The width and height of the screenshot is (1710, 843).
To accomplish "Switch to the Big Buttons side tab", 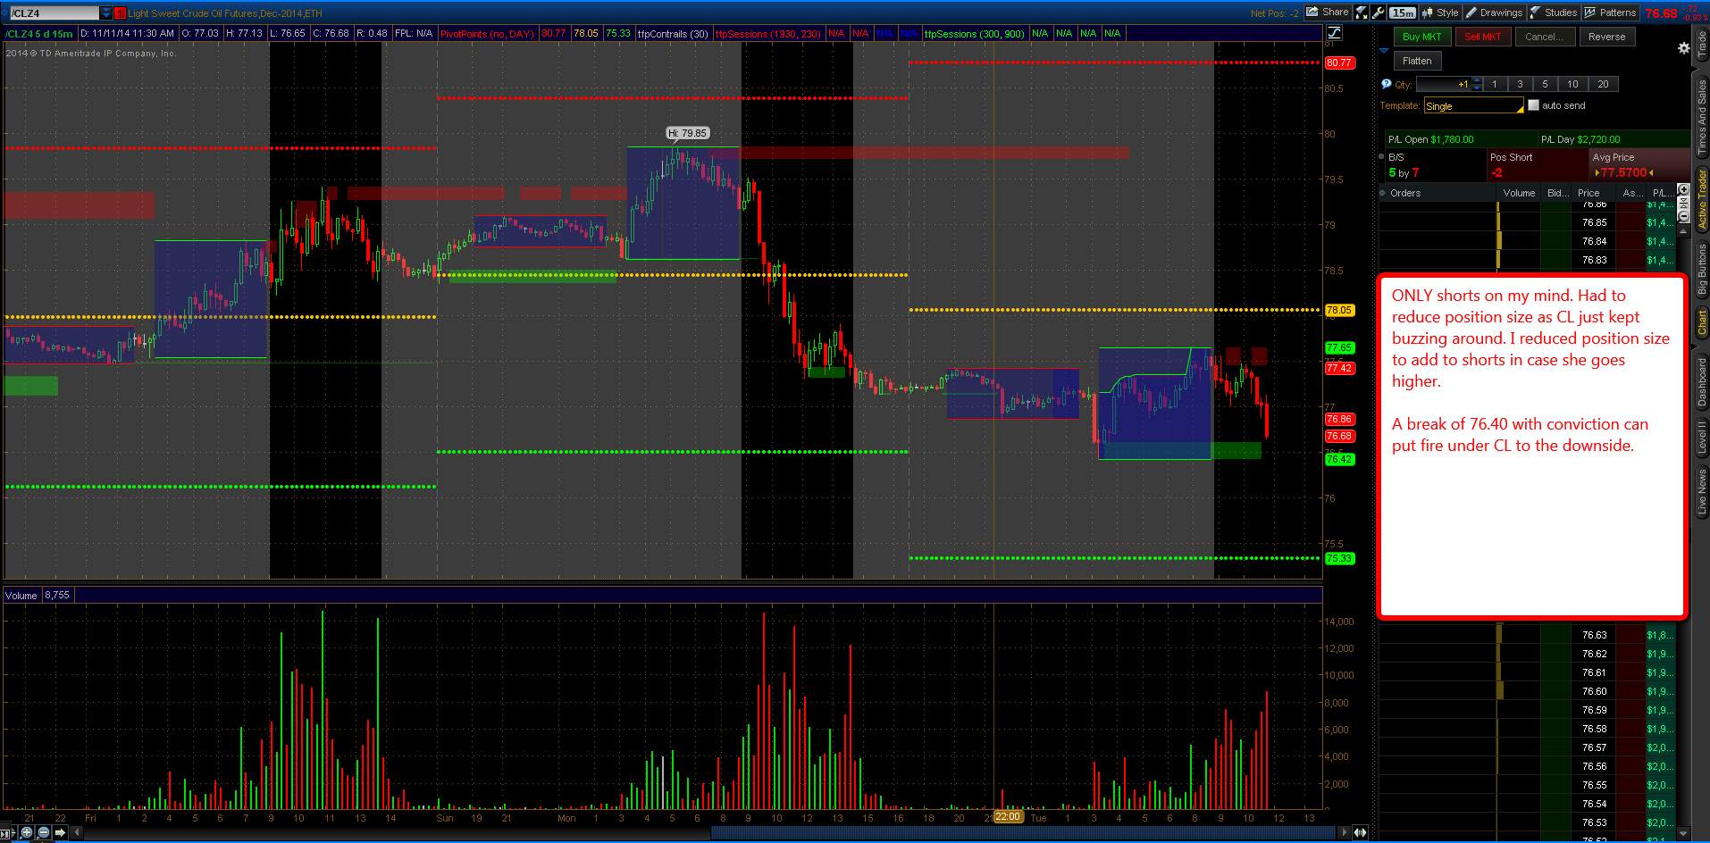I will pos(1701,269).
